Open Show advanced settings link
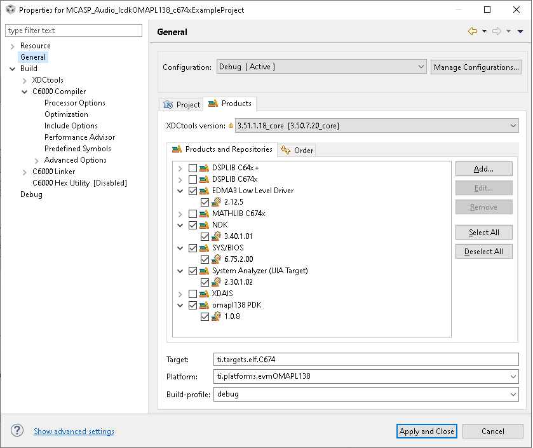Viewport: 533px width, 448px height. [74, 431]
